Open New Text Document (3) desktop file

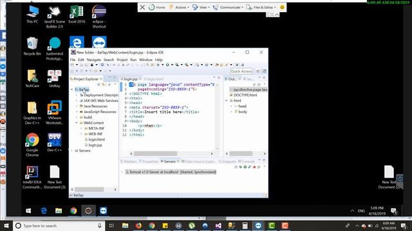click(55, 177)
